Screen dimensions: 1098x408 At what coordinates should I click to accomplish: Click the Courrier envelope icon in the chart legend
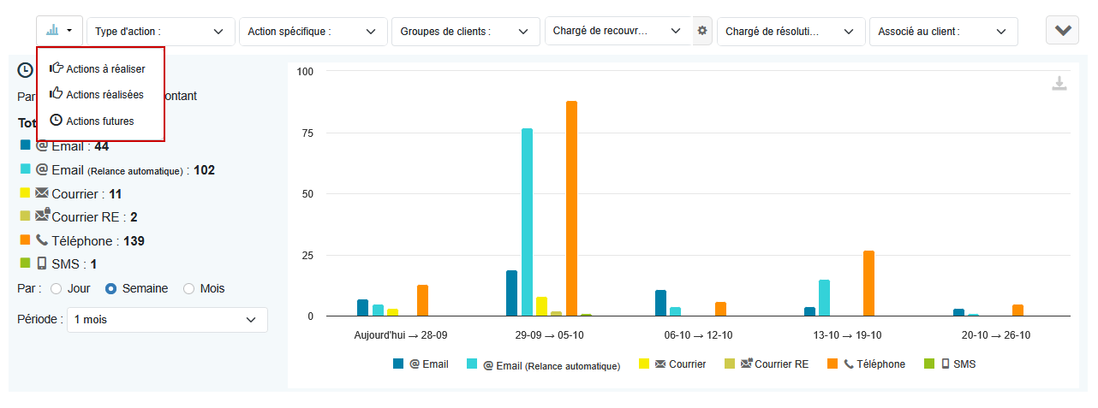660,364
